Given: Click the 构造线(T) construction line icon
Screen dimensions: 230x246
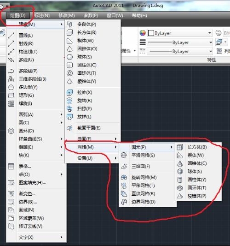Looking at the screenshot, I should pyautogui.click(x=11, y=52).
